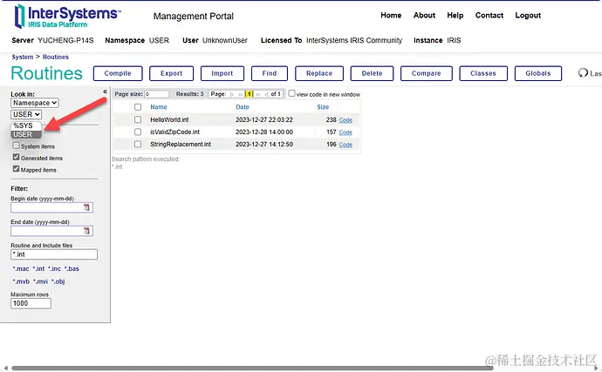Open the Contact menu item
The height and width of the screenshot is (372, 602).
[x=489, y=16]
